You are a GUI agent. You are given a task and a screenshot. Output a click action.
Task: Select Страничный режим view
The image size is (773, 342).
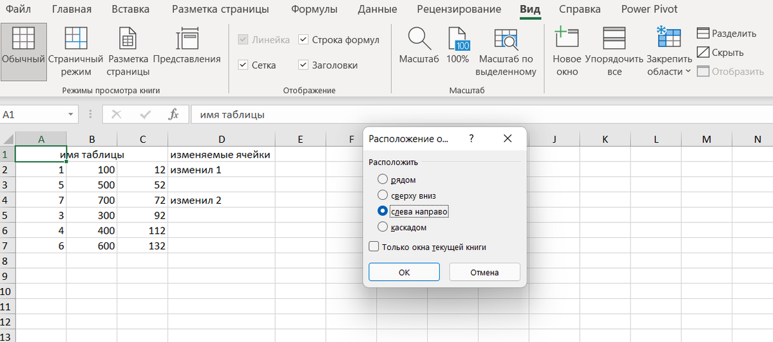click(x=76, y=51)
